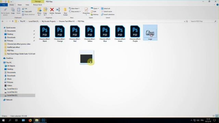Click Select all
Screen dimensions: 219x123
(x=106, y=9)
